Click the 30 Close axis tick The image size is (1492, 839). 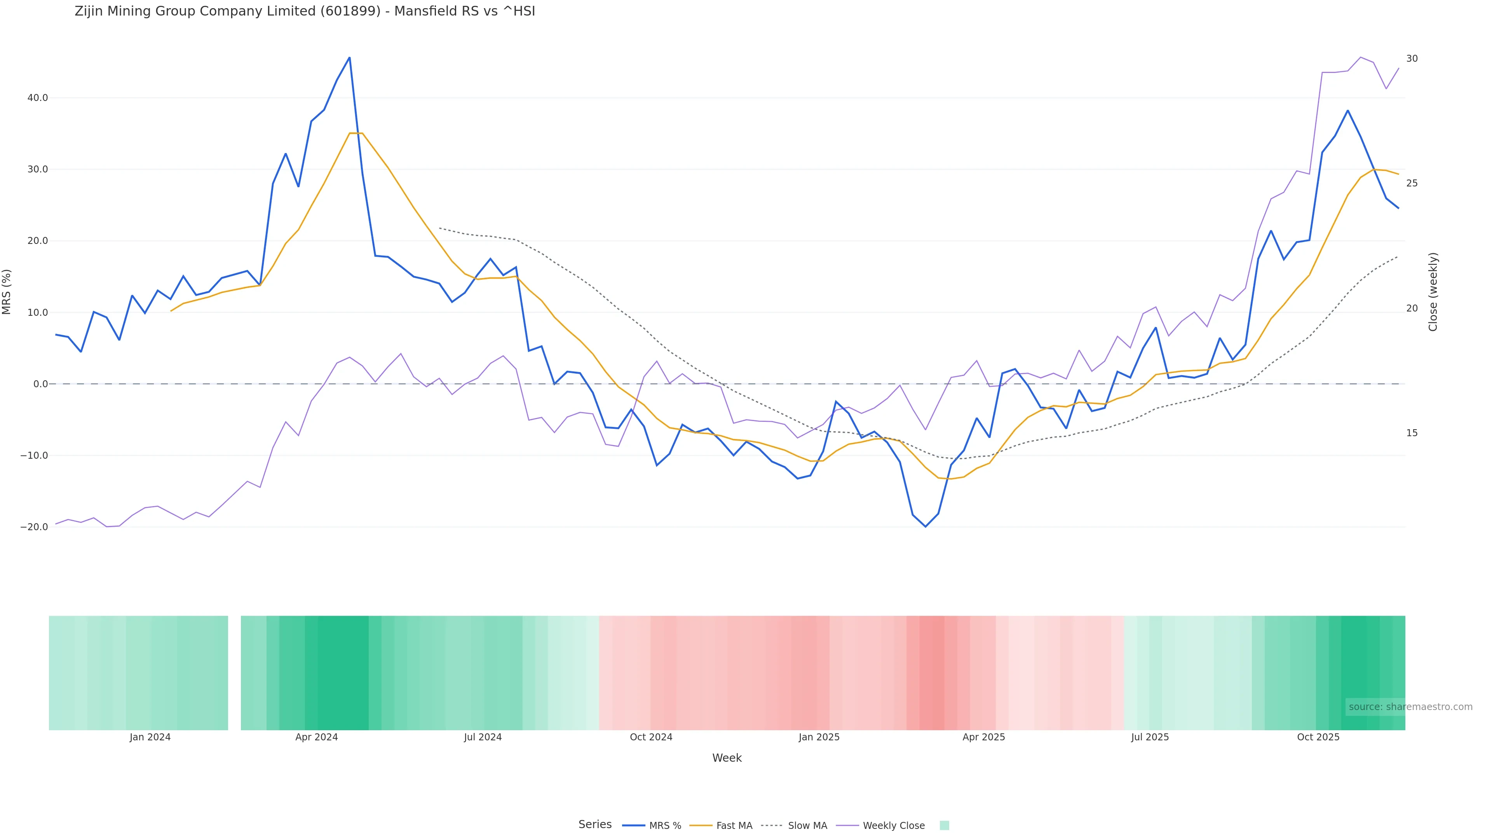1412,59
